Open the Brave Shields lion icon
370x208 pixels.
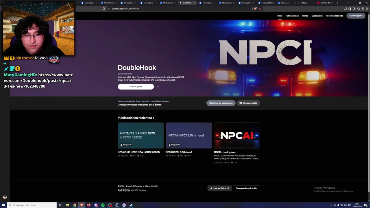[x=255, y=9]
